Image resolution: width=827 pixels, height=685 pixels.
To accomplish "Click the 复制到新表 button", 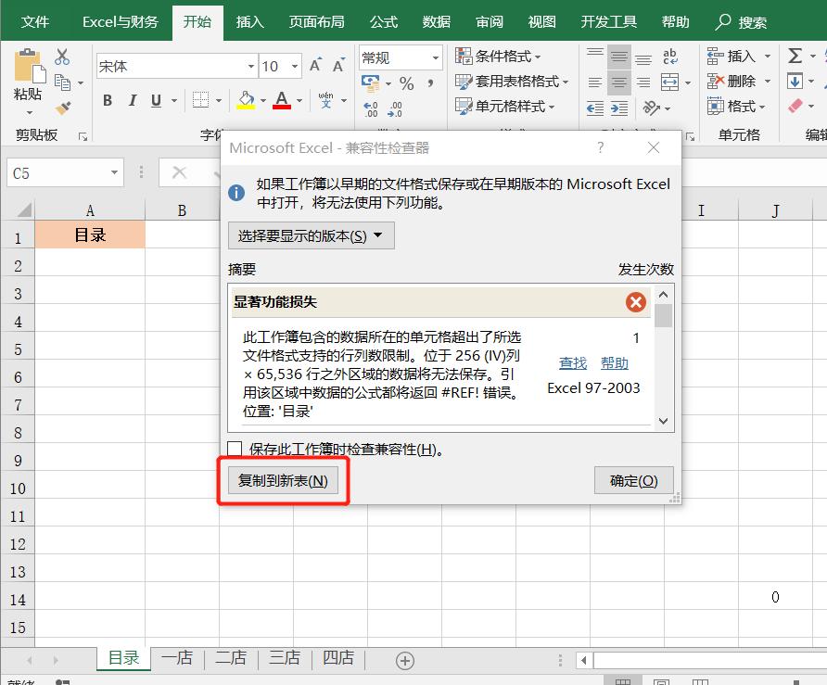I will pos(283,480).
